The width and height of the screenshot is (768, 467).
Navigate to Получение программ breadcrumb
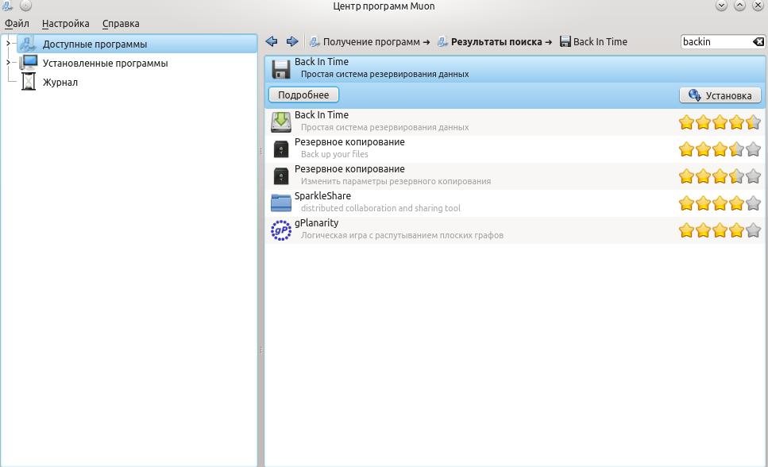370,41
